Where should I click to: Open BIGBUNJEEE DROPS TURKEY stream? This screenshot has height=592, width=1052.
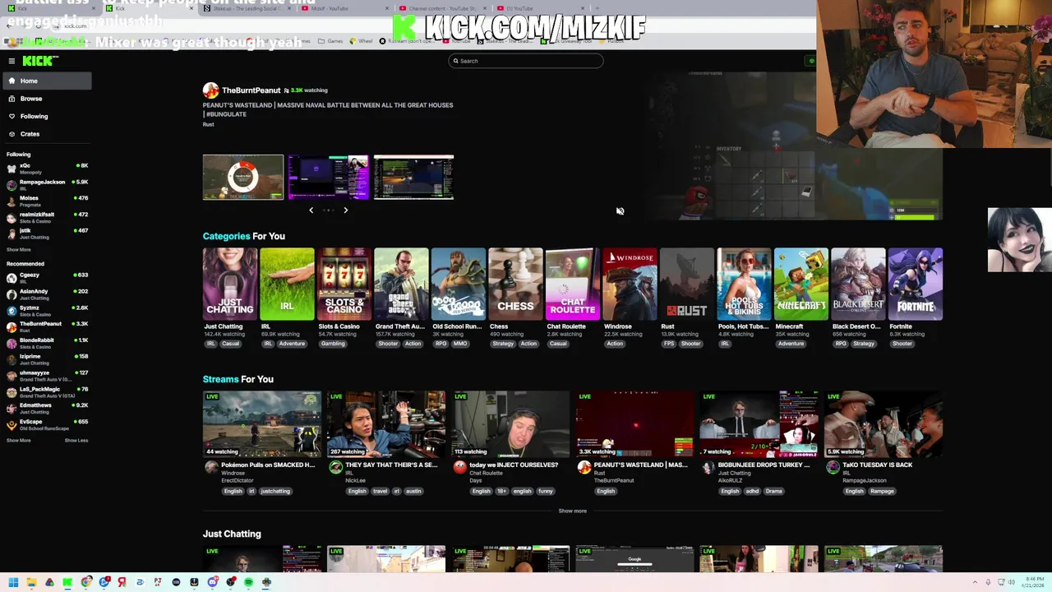759,423
